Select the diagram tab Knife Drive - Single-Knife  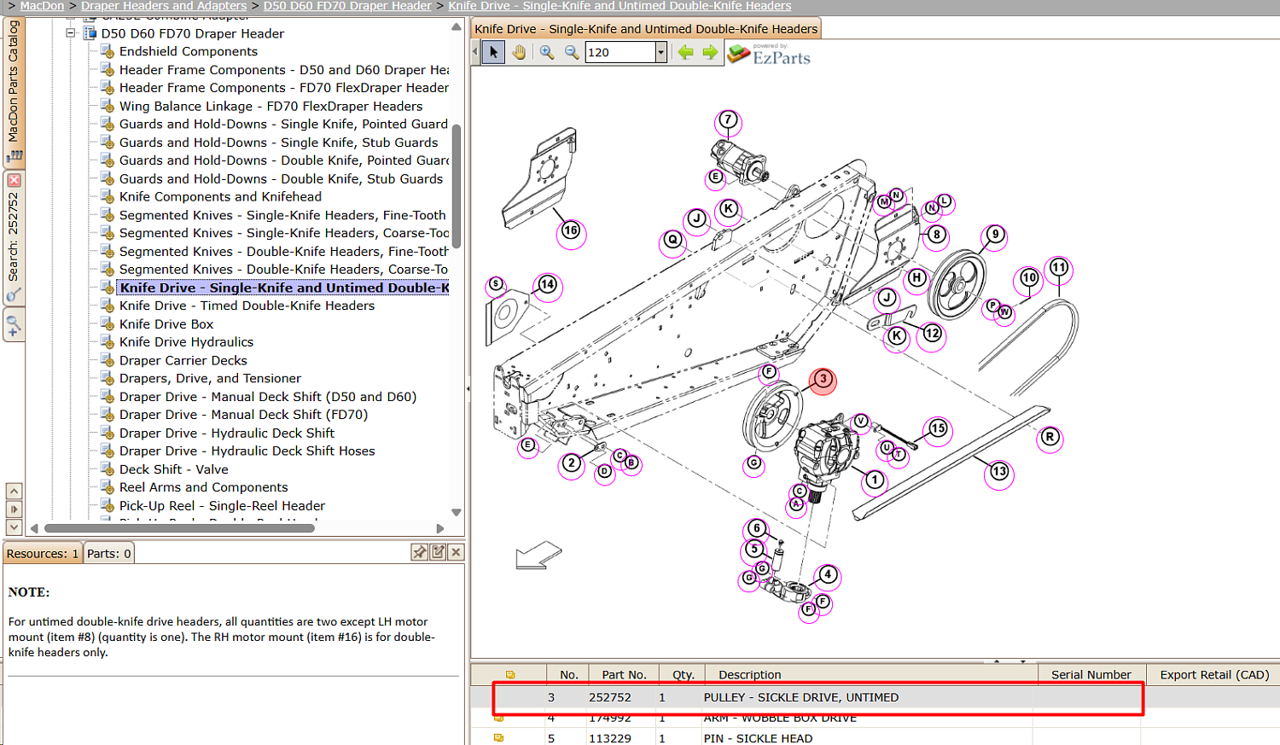(x=646, y=28)
